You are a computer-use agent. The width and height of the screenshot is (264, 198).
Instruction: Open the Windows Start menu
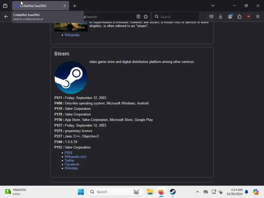tap(81, 192)
